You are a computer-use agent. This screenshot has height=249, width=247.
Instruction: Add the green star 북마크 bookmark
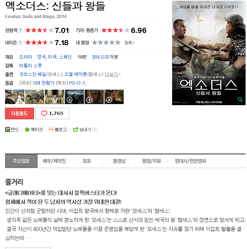point(27,129)
